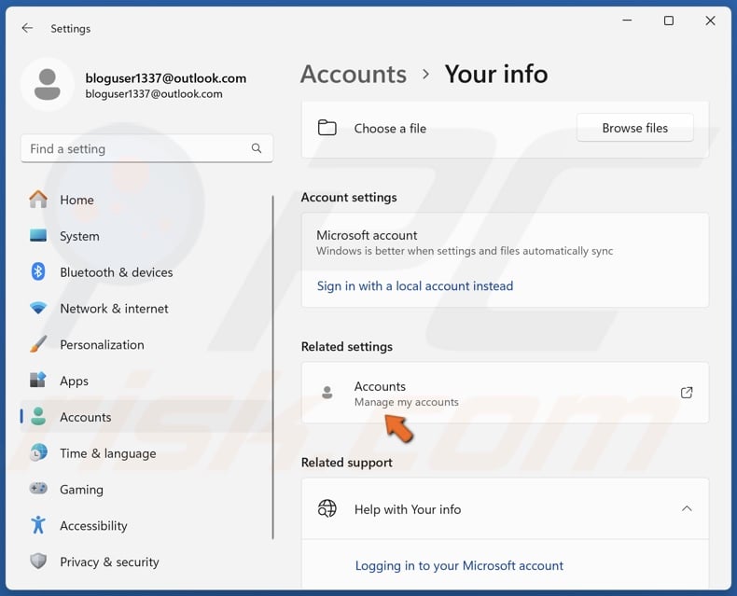
Task: Click the Network wifi icon
Action: coord(38,309)
